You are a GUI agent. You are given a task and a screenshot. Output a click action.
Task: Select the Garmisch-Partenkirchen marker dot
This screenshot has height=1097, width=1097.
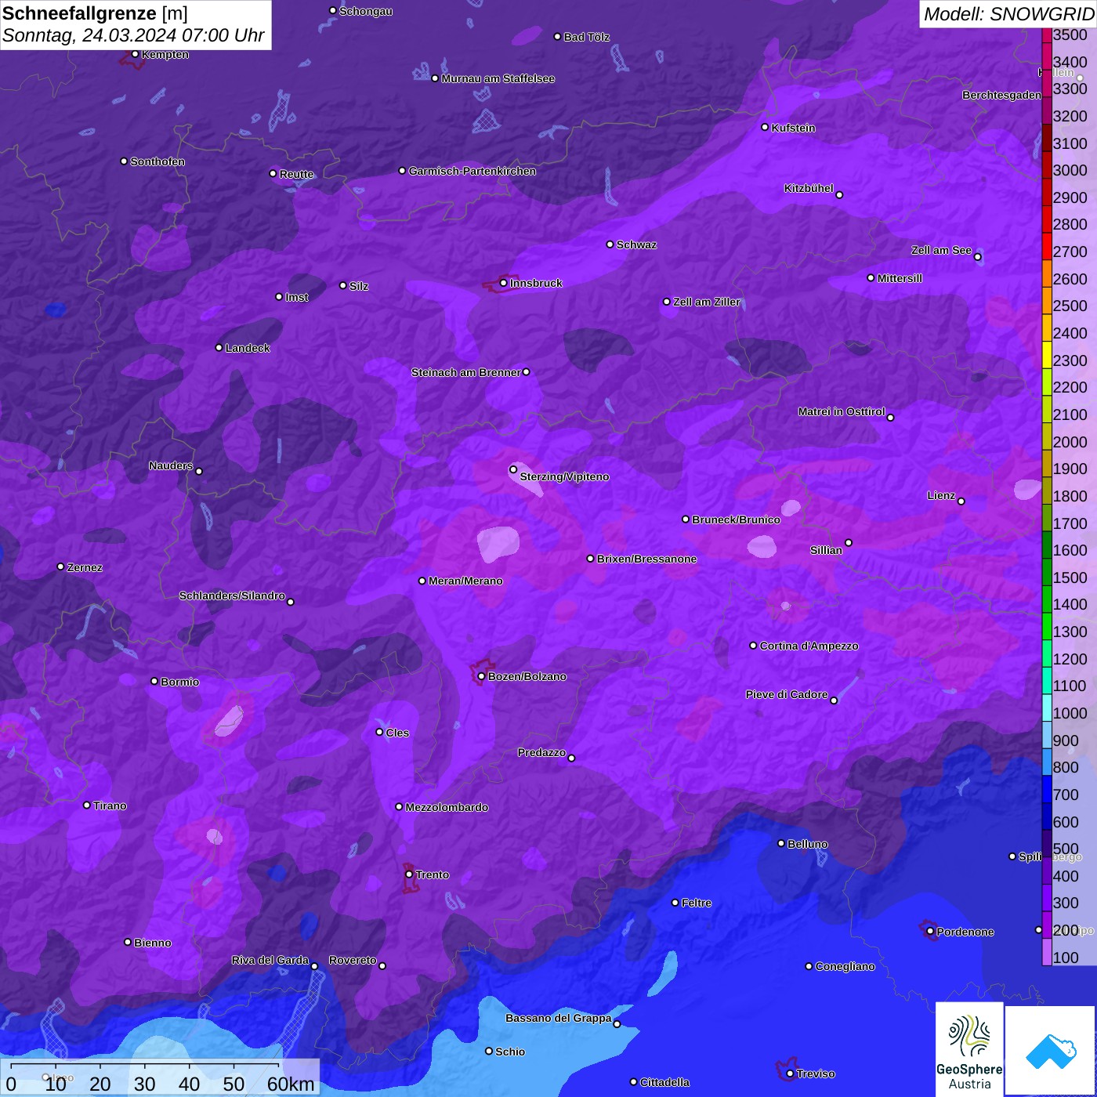(x=402, y=171)
